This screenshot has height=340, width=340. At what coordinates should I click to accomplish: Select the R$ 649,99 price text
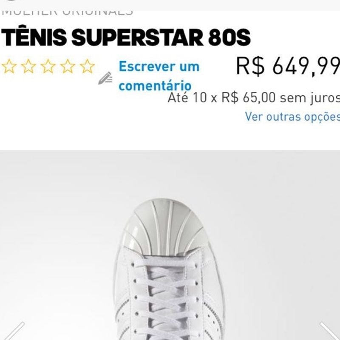pyautogui.click(x=288, y=66)
